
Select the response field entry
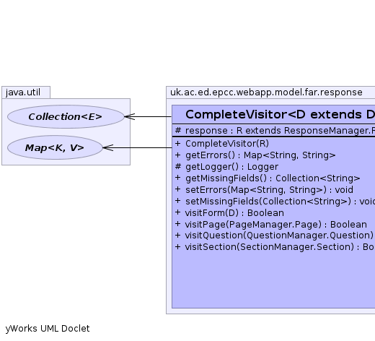275,131
